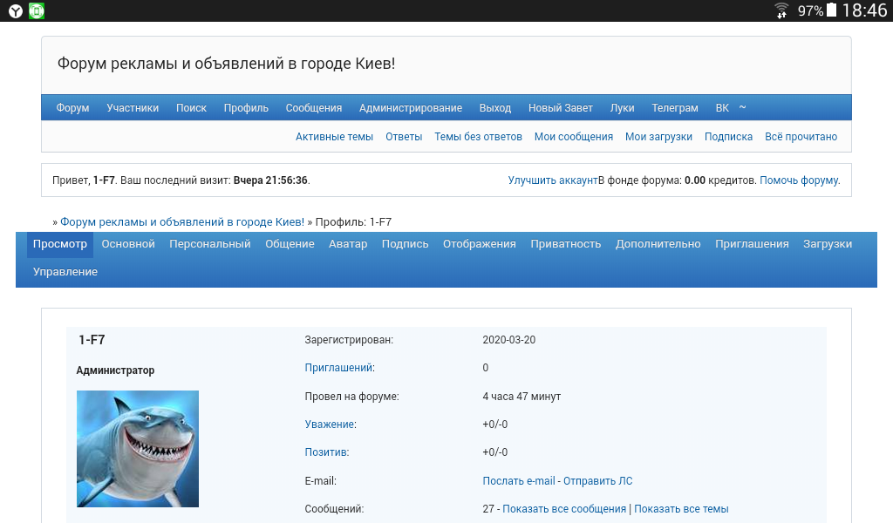
Task: Click the tilde link after ВК
Action: point(743,107)
